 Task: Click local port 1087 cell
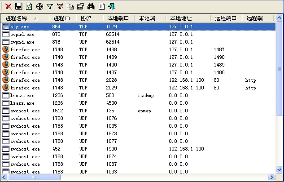111,164
